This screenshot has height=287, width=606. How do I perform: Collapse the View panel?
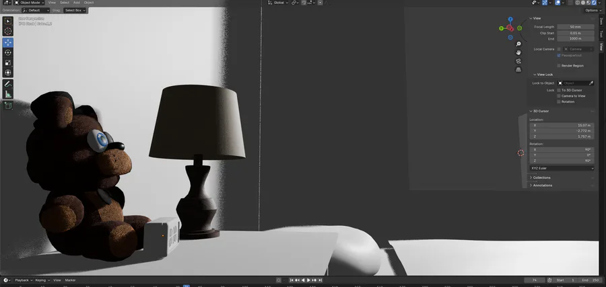pos(537,18)
